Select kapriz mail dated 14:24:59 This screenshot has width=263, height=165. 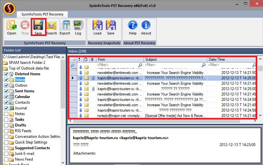[x=162, y=100]
